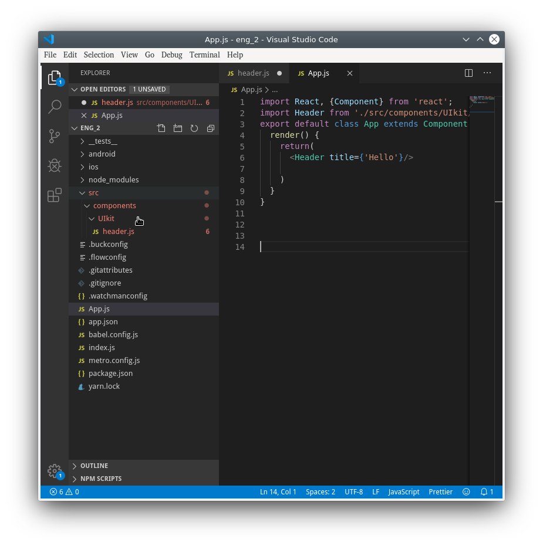
Task: Open the notifications bell in status bar
Action: point(487,491)
